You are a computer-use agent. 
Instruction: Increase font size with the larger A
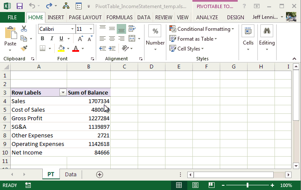80,39
